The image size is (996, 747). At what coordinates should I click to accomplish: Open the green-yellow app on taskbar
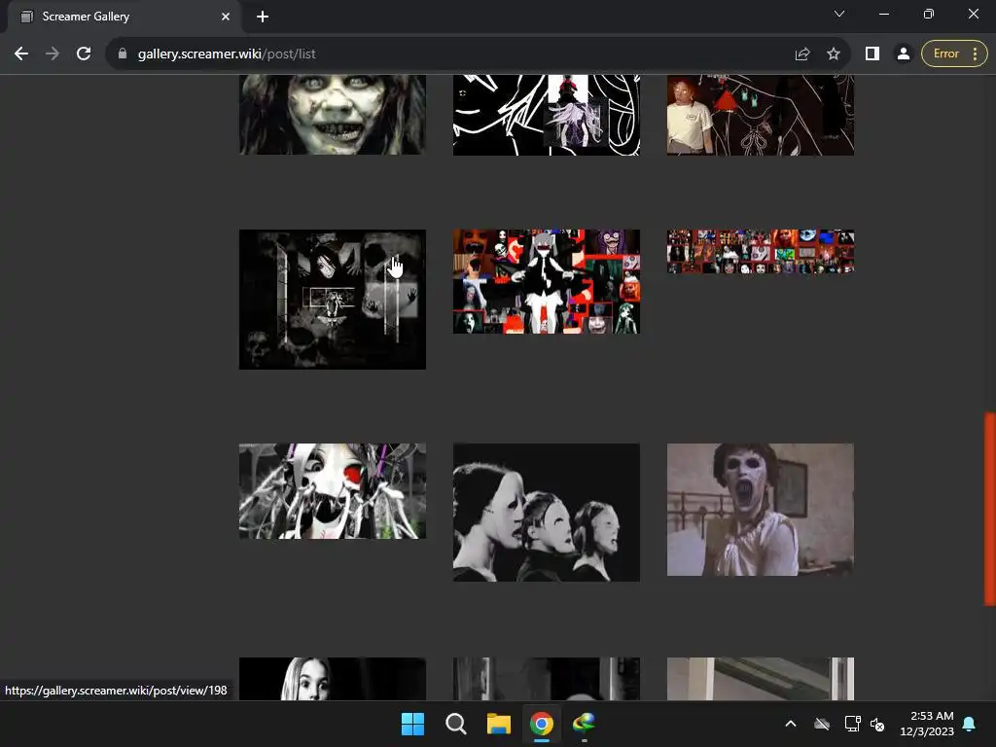[584, 724]
